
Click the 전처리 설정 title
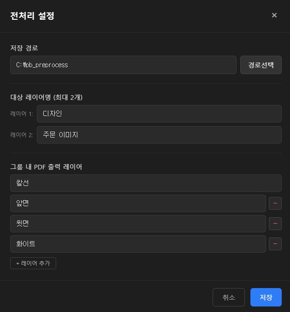click(x=32, y=16)
